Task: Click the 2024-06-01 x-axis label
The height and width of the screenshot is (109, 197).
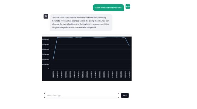Action: 53,74
